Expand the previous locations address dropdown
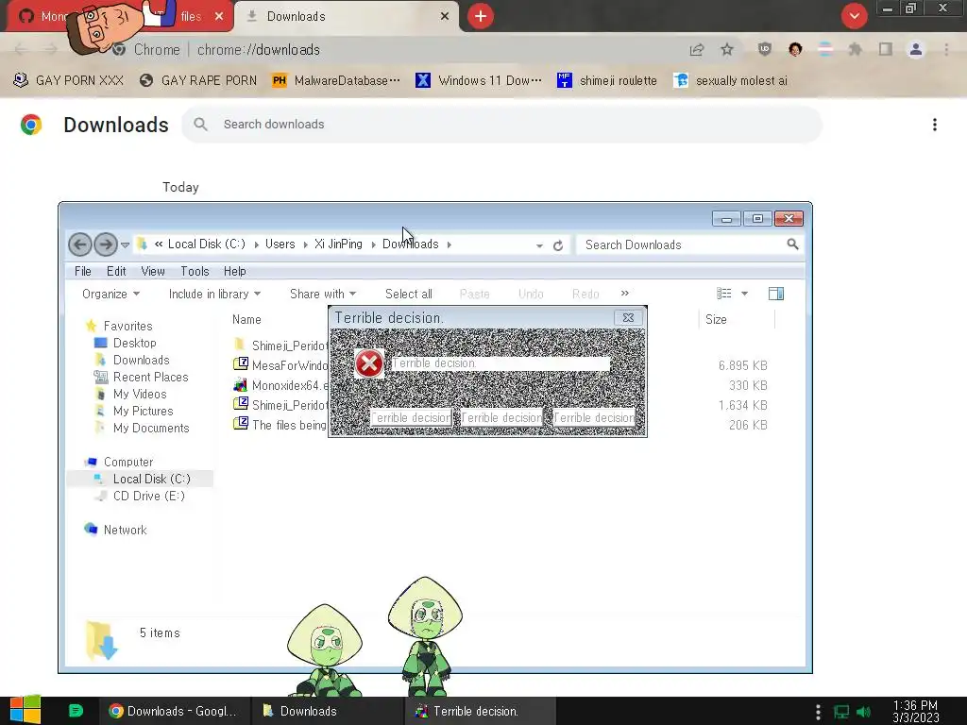This screenshot has width=967, height=725. click(x=539, y=245)
